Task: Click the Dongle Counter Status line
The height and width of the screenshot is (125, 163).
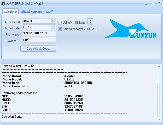Action: (18, 66)
